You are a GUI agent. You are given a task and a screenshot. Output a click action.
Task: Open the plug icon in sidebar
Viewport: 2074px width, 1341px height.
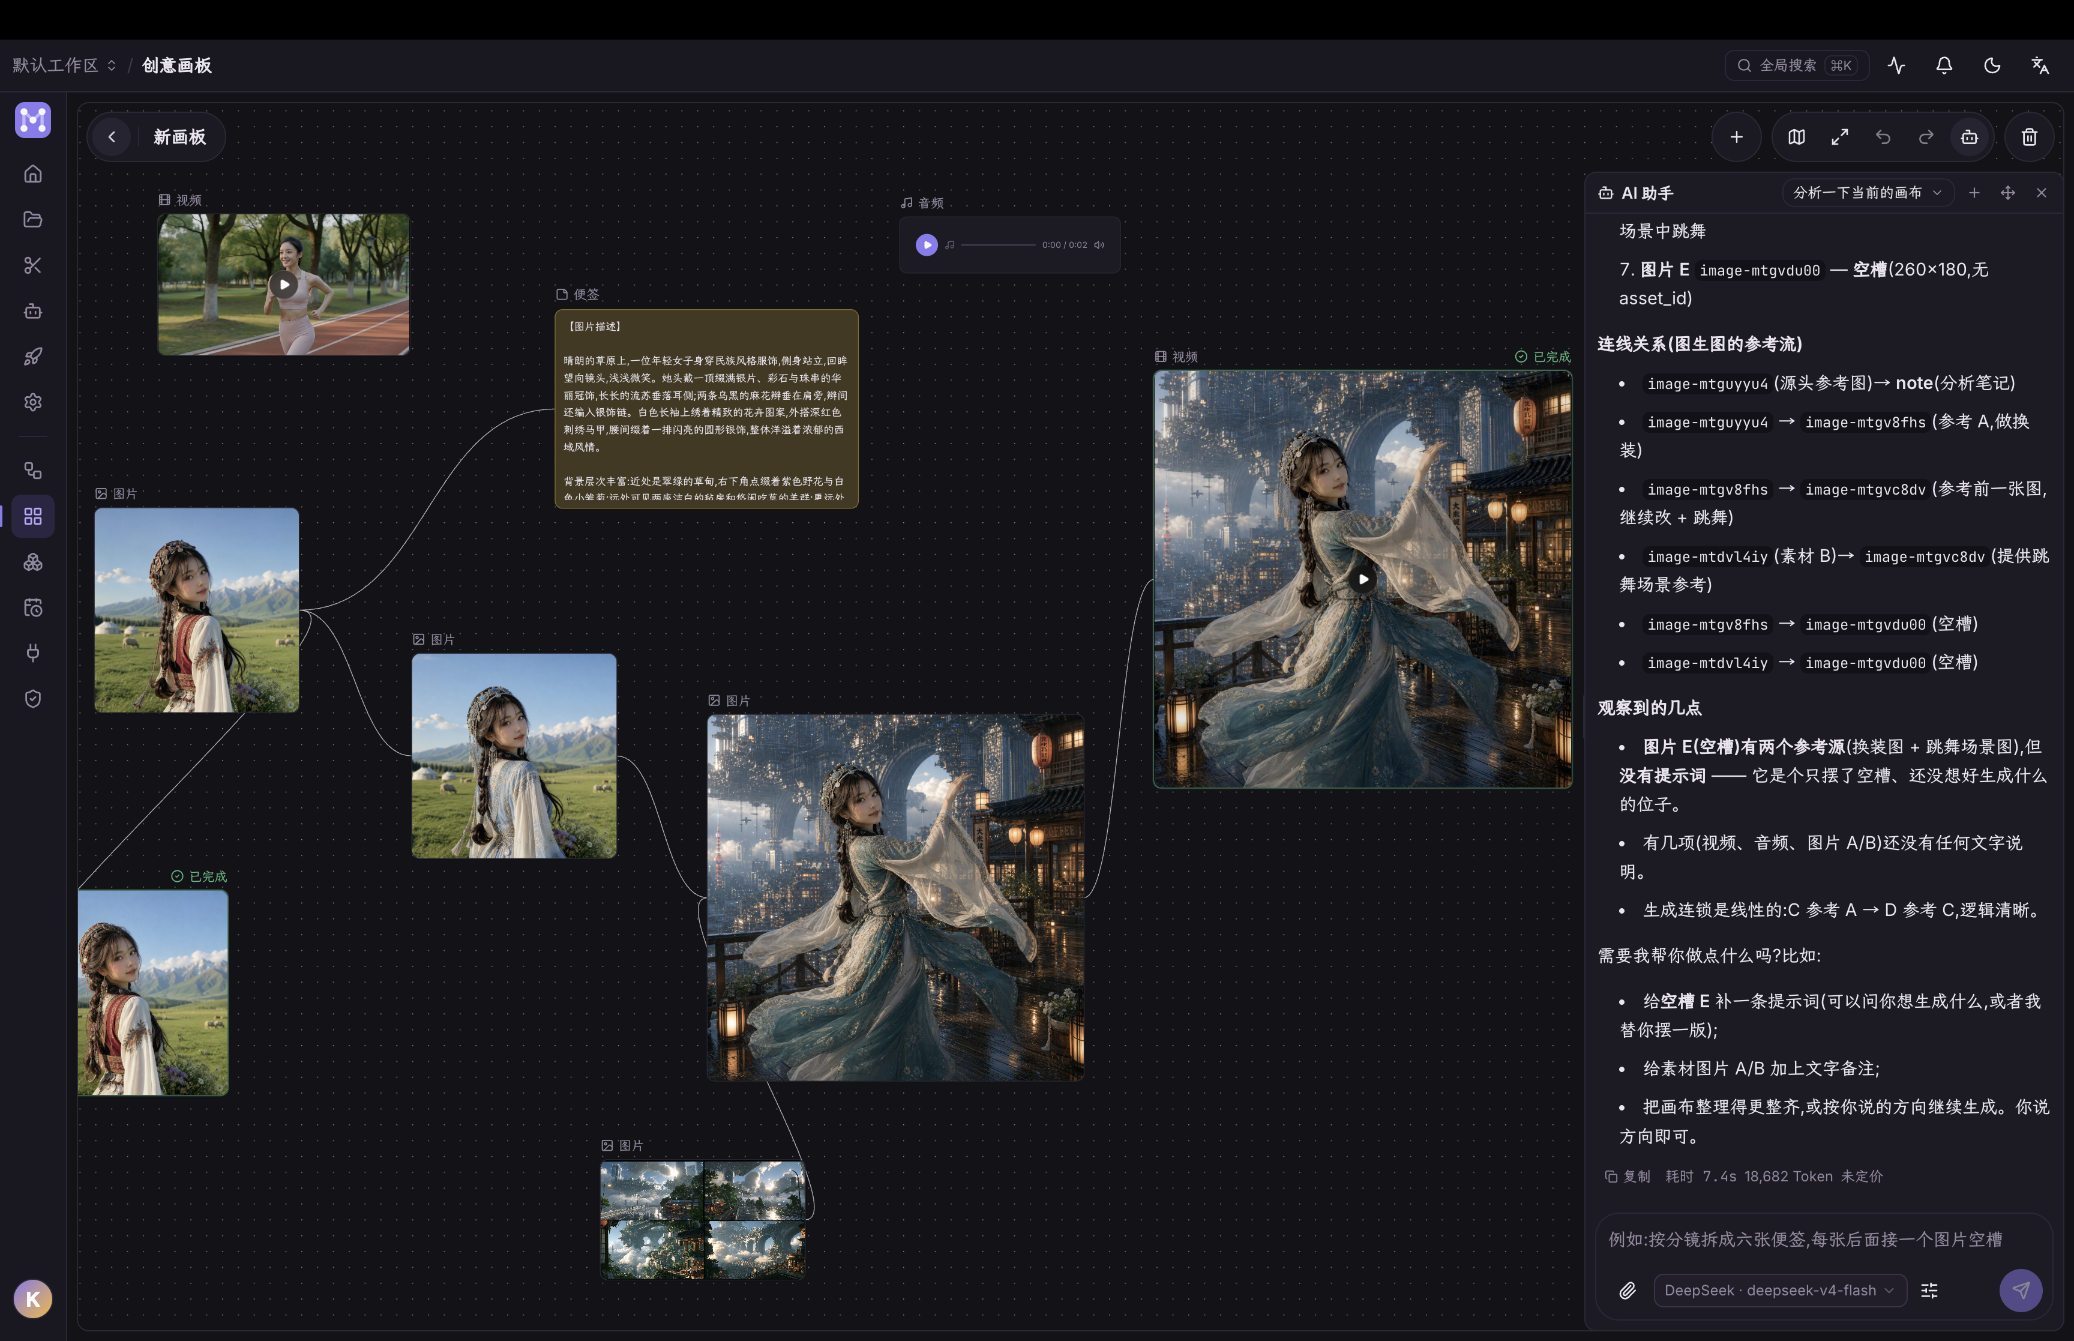33,653
